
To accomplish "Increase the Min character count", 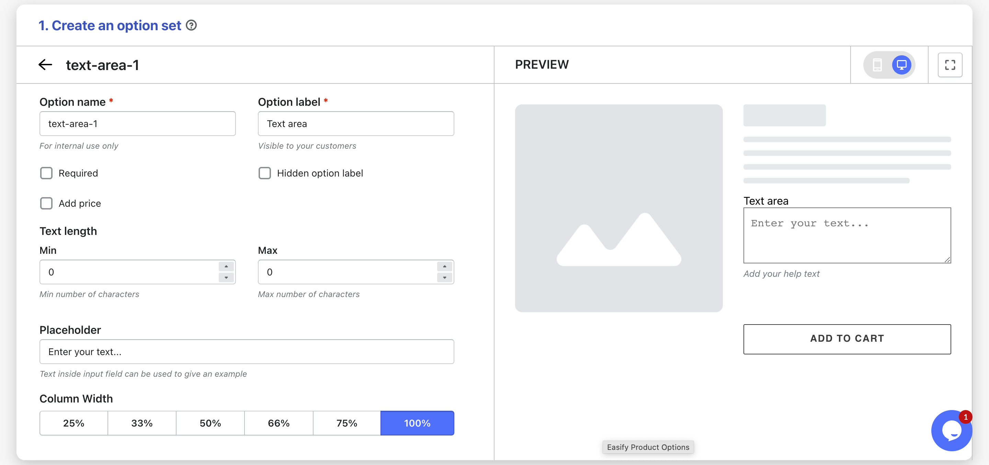I will (x=226, y=266).
